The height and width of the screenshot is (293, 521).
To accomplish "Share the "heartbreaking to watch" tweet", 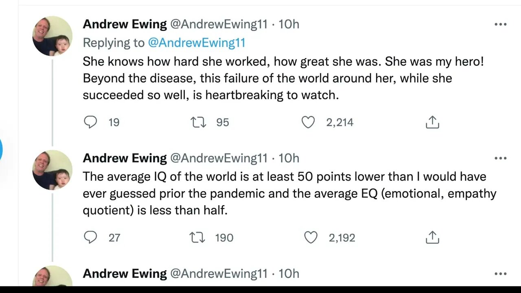I will (x=432, y=122).
